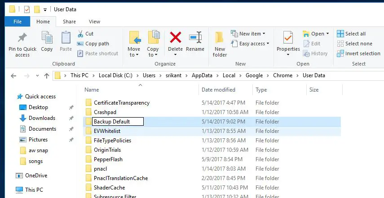
Task: Open Customize Quick Access Toolbar dropdown
Action: [45, 10]
